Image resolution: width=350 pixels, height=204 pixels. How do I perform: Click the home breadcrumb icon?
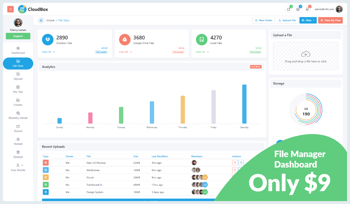pos(41,20)
